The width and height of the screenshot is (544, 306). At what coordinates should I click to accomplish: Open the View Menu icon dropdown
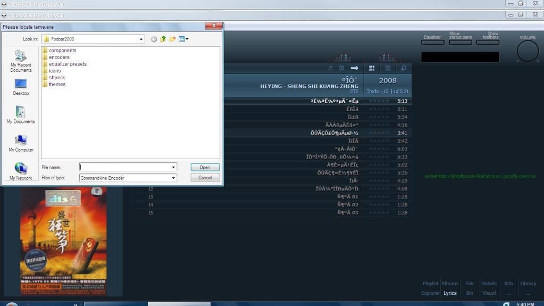click(x=183, y=39)
